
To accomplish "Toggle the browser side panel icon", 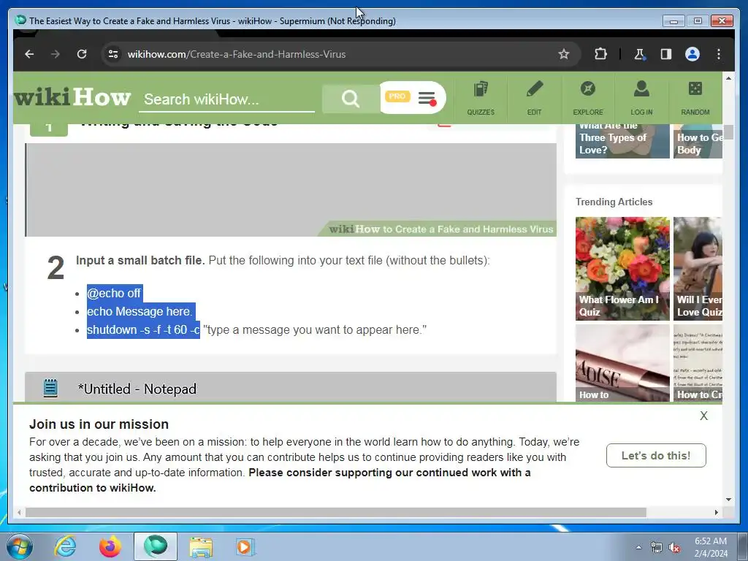I will coord(666,54).
